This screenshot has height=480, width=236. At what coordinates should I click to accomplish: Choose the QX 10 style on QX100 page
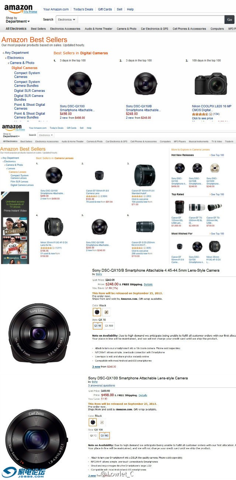click(x=93, y=435)
